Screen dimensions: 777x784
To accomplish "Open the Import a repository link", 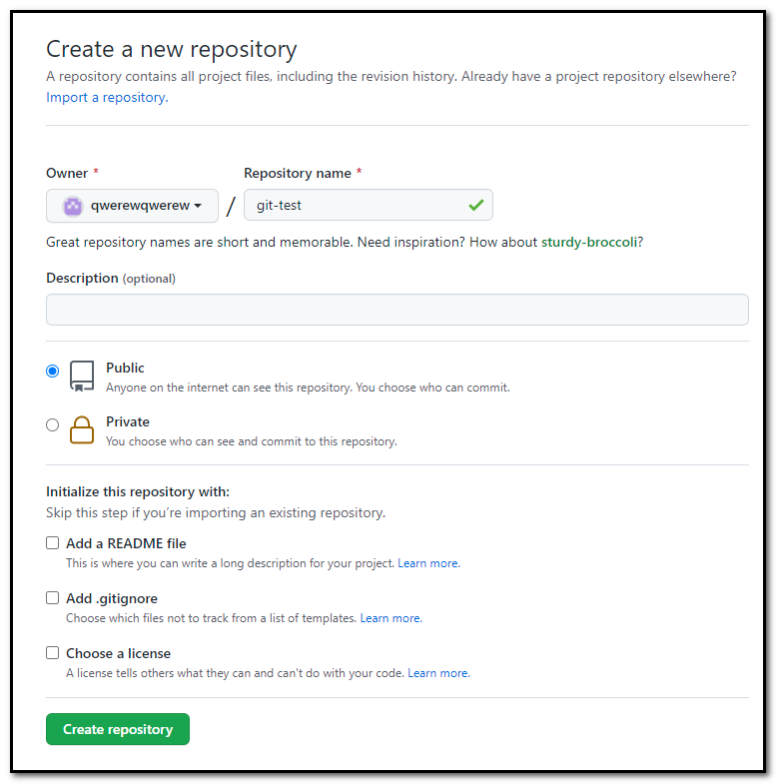I will [106, 98].
